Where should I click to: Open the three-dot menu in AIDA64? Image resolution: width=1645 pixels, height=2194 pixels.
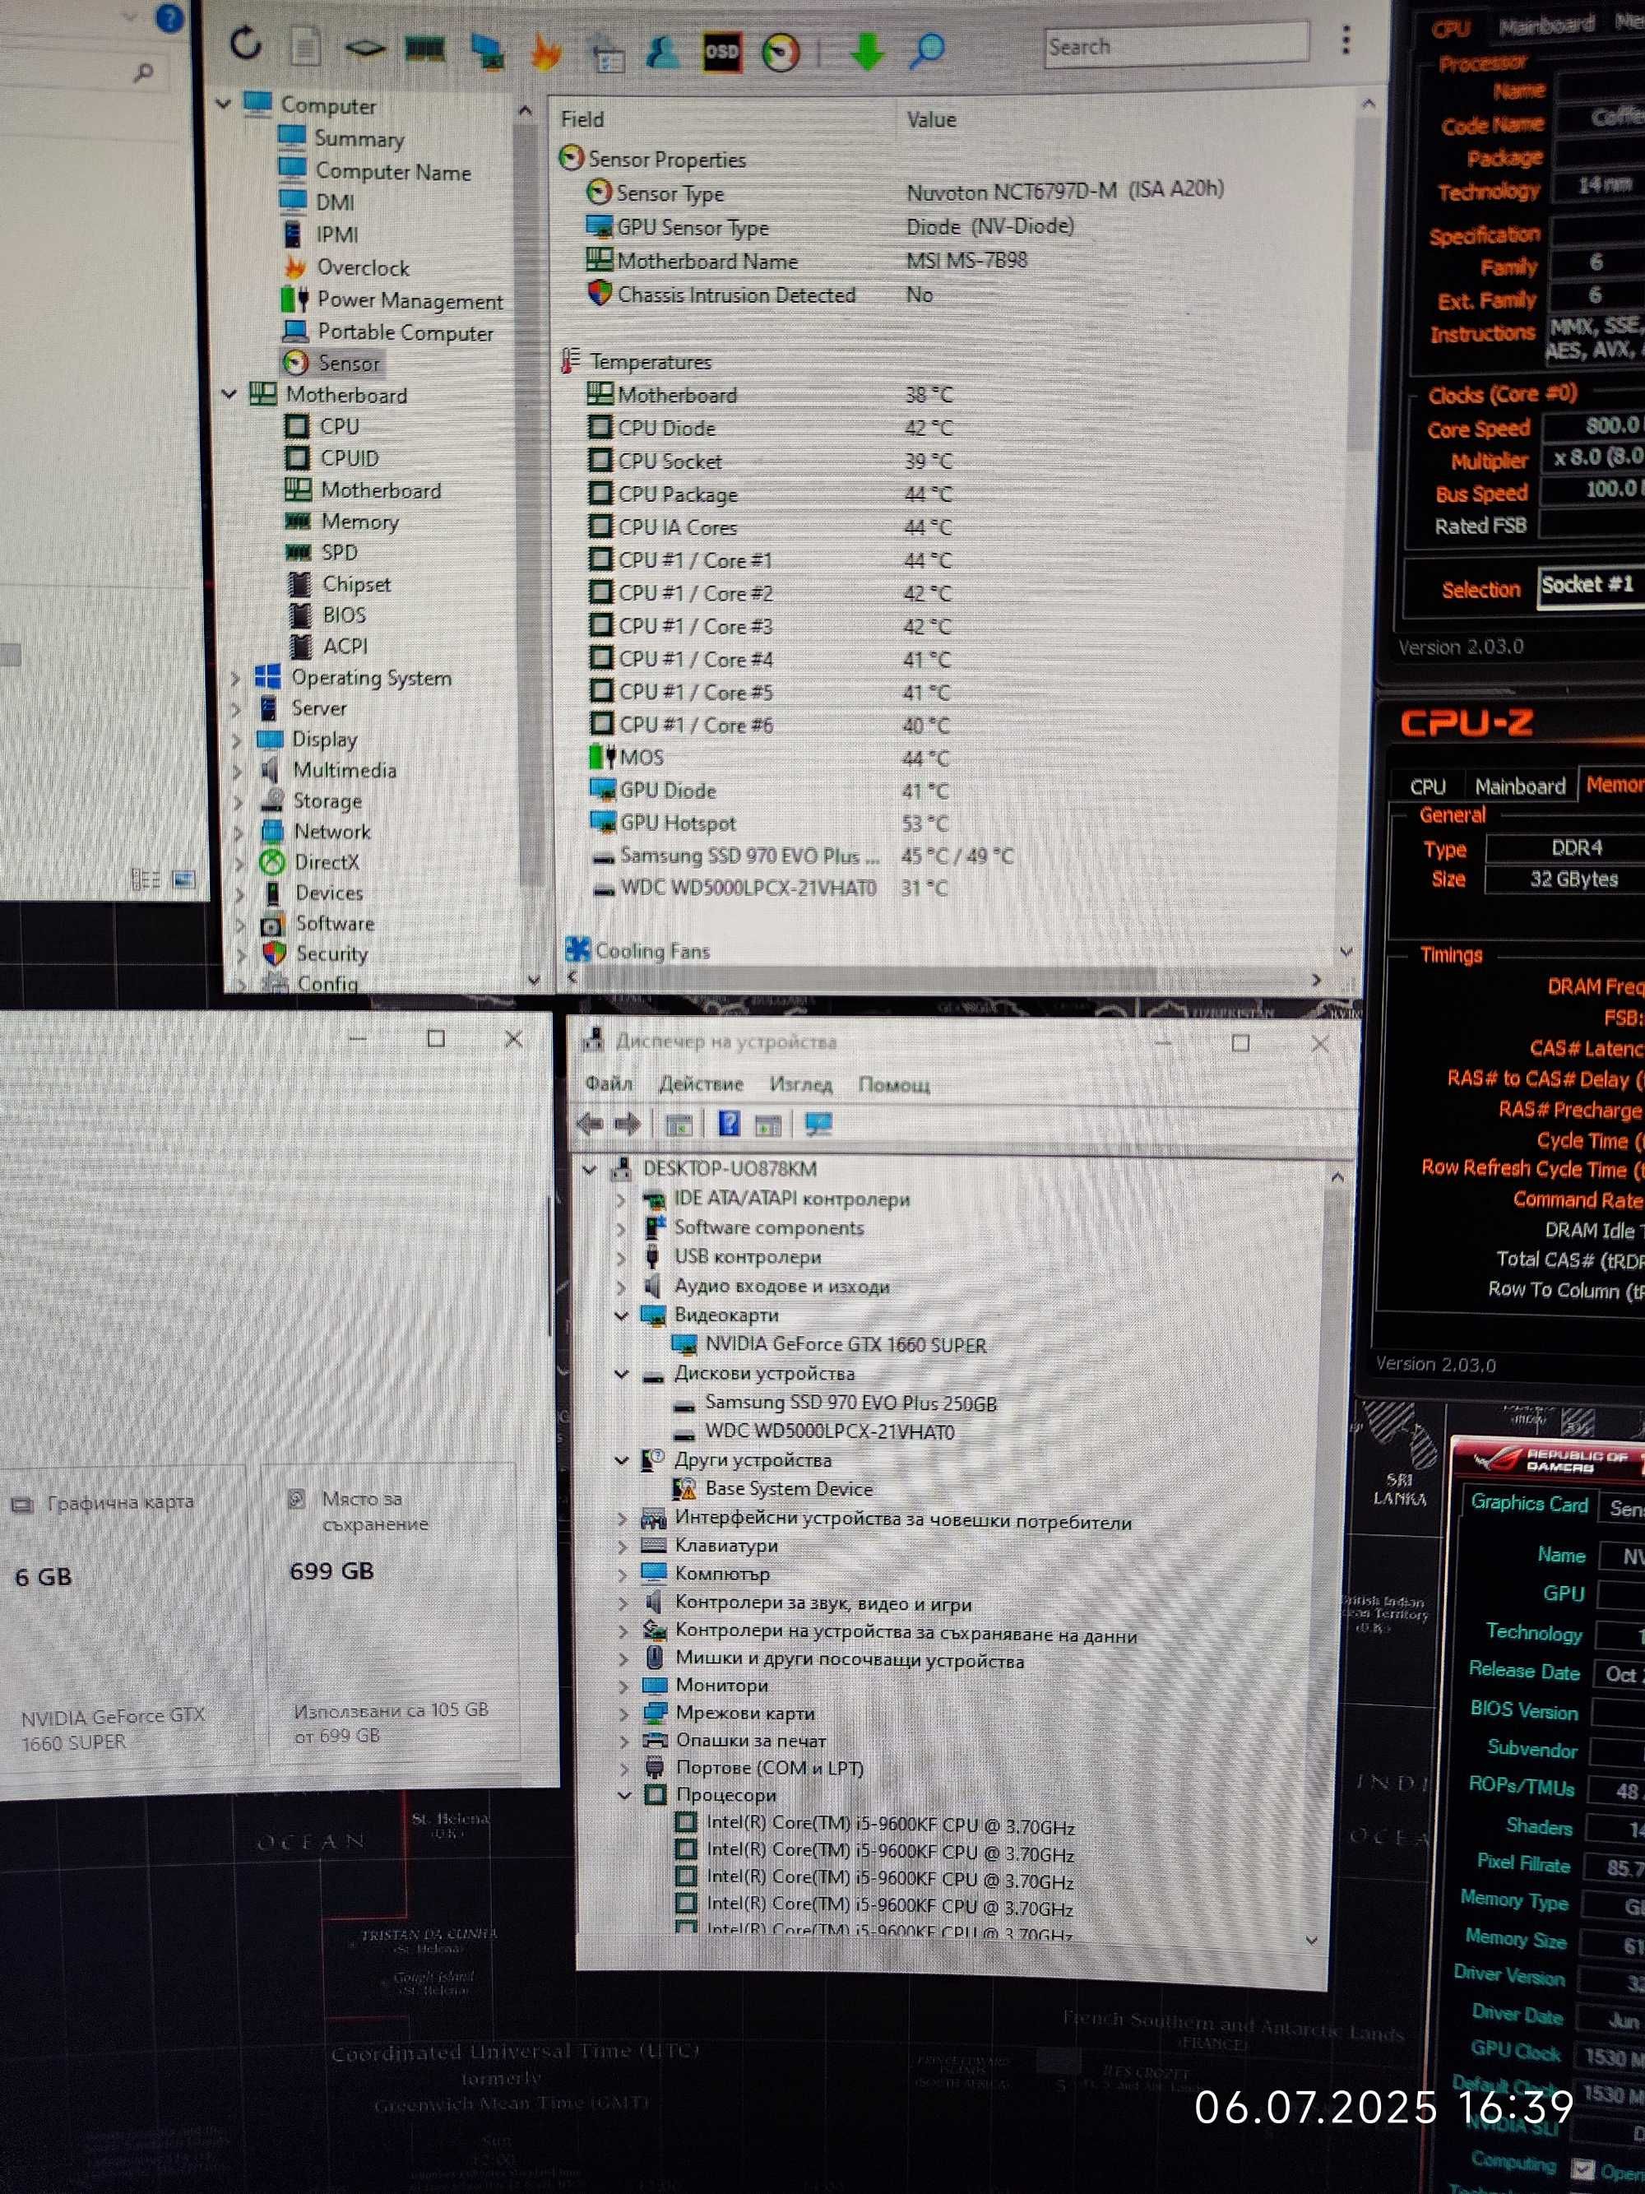click(1346, 39)
